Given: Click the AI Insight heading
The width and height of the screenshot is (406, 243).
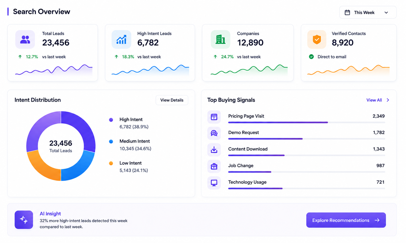Looking at the screenshot, I should coord(50,214).
